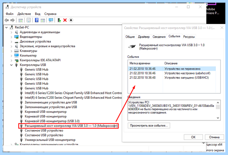Open the Файл menu

[9, 14]
